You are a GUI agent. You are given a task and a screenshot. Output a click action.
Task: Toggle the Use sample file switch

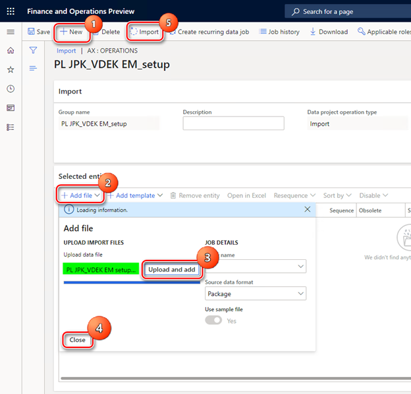(x=213, y=320)
